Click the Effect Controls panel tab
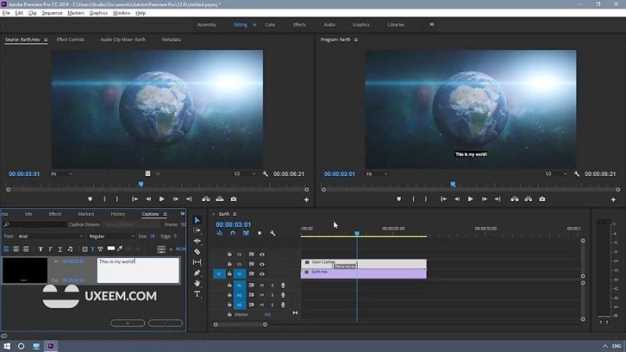This screenshot has height=352, width=626. click(x=70, y=39)
